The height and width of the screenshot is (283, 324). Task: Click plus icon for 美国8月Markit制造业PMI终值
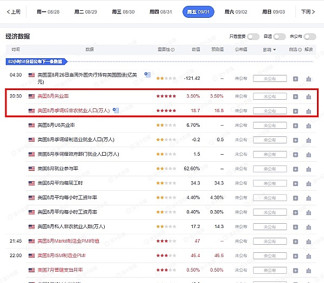click(x=295, y=240)
